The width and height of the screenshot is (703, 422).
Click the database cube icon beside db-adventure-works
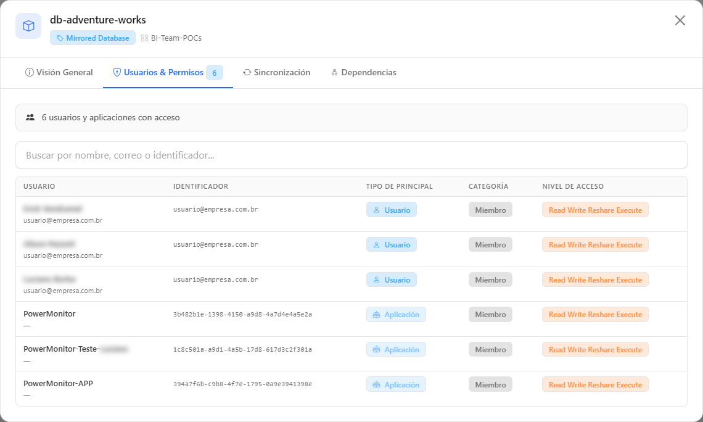[28, 26]
